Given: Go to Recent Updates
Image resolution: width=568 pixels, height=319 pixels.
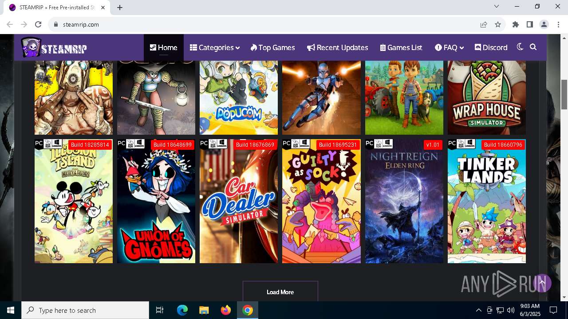Looking at the screenshot, I should (x=337, y=47).
